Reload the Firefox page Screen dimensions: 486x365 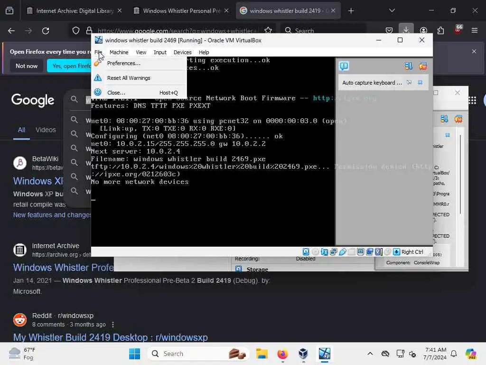tap(46, 31)
